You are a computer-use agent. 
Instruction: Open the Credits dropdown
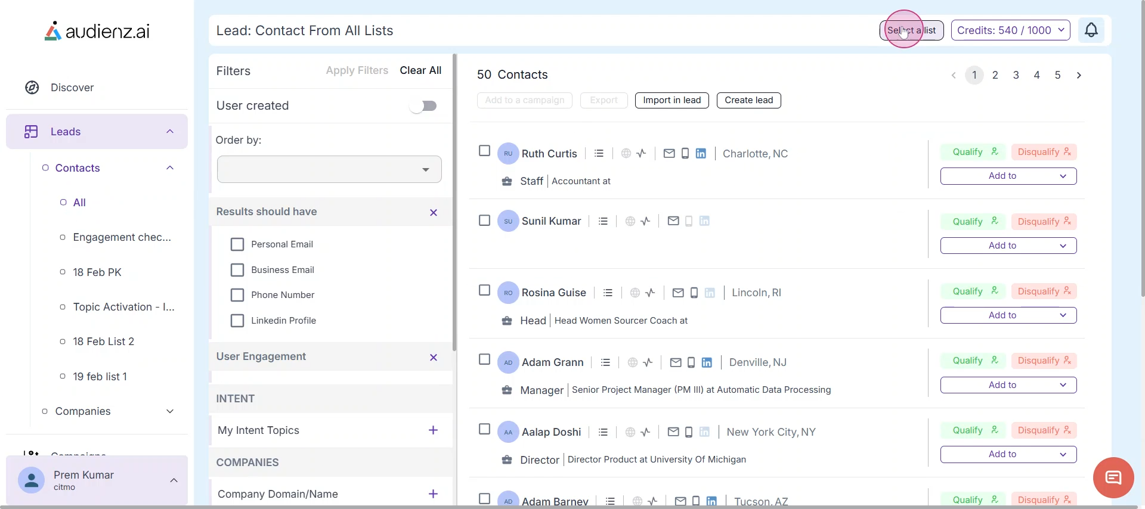pyautogui.click(x=1010, y=30)
